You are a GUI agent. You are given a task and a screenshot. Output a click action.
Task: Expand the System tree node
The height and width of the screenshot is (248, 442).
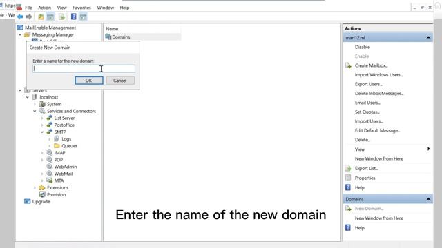pos(35,104)
